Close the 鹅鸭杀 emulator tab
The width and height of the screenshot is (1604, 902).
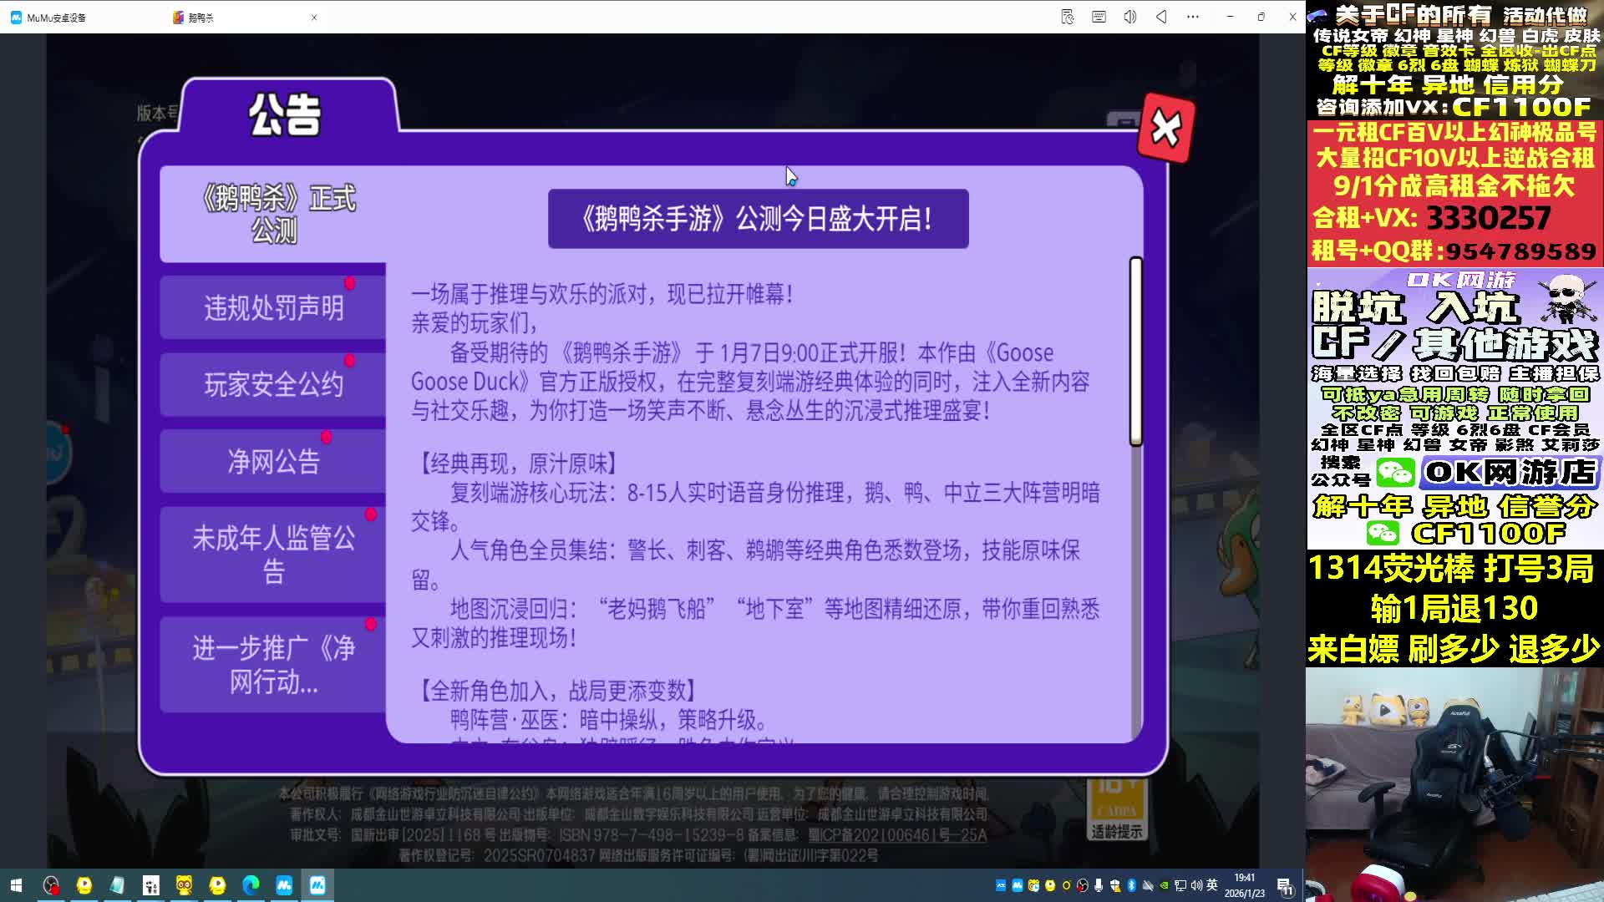tap(314, 17)
